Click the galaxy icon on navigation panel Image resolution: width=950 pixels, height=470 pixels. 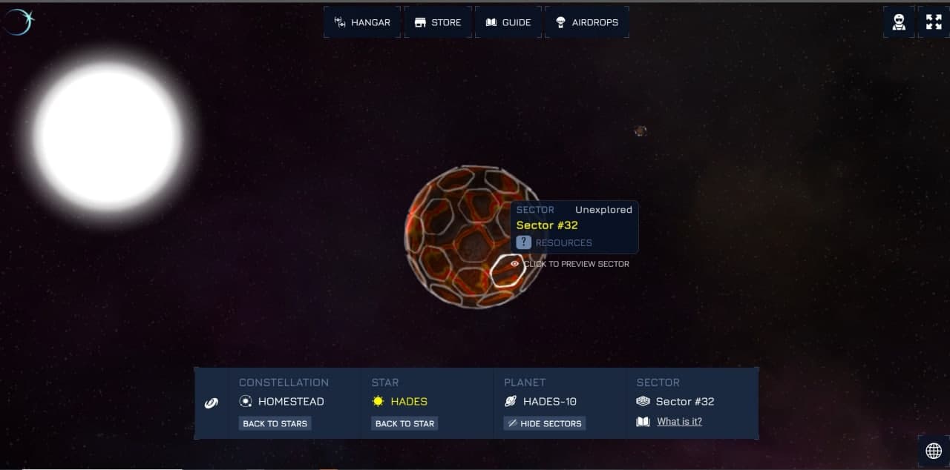tap(212, 403)
